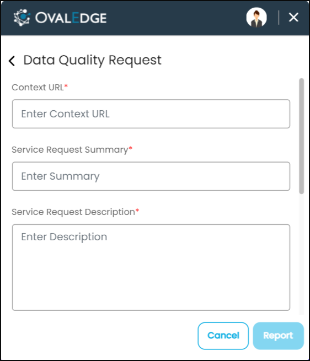Click the Data Quality Request heading
The height and width of the screenshot is (361, 310).
(x=93, y=61)
